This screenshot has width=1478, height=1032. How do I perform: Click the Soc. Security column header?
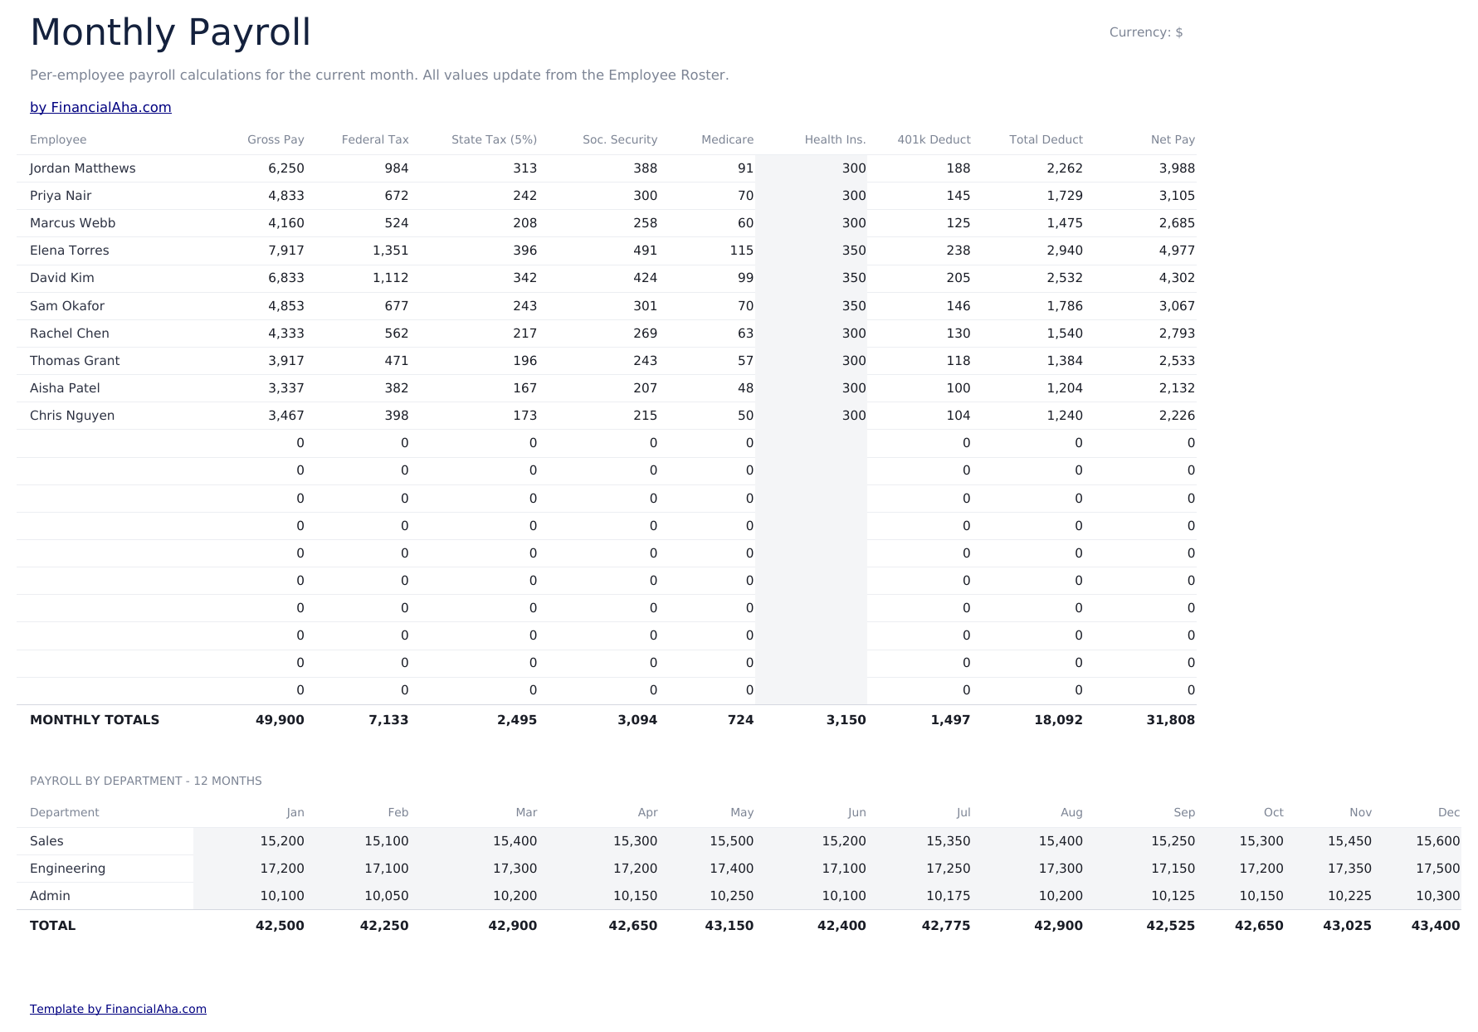pyautogui.click(x=620, y=139)
